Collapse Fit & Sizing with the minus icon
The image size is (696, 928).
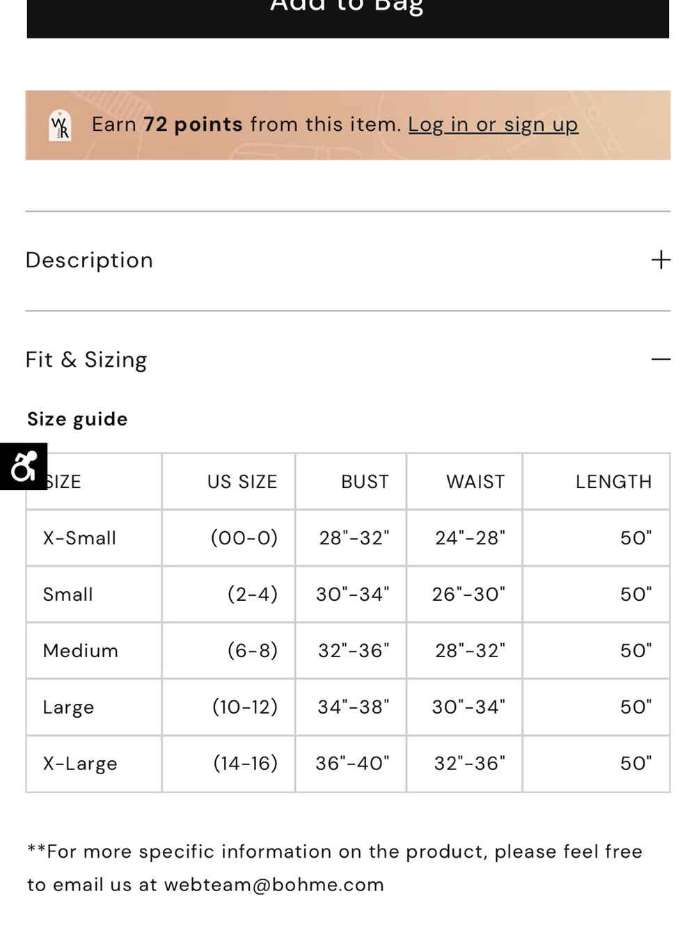(661, 359)
